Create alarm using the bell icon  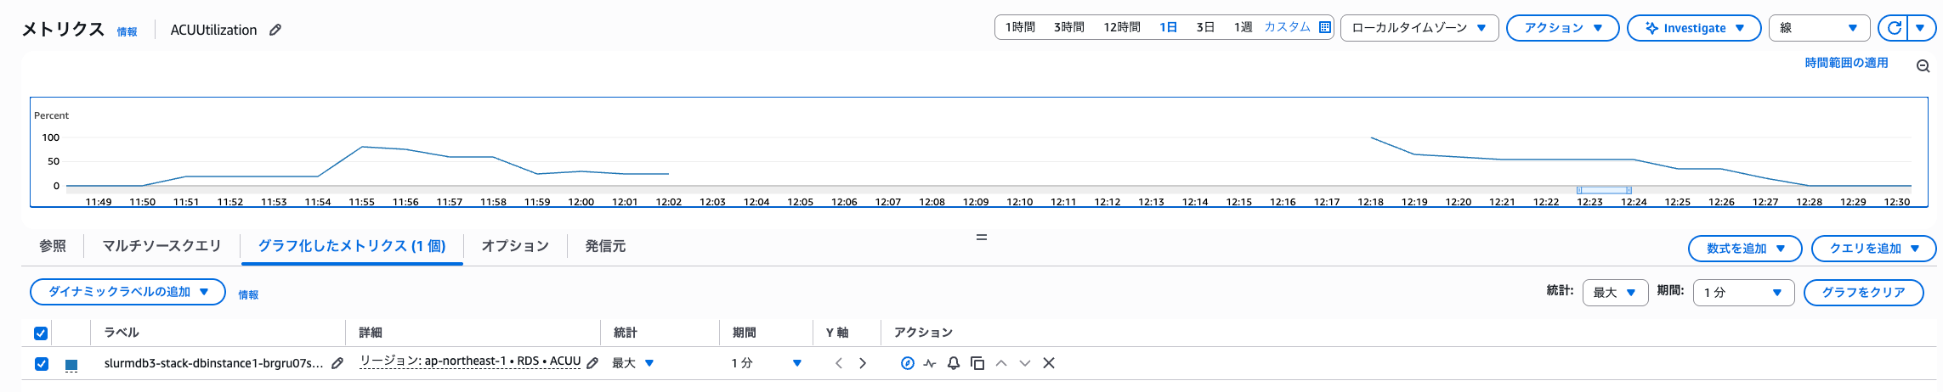click(954, 363)
